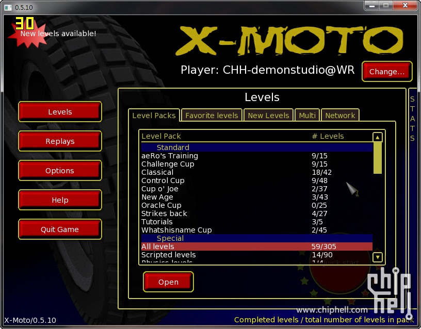Screen dimensions: 421x329
Task: Select the 'Classical' level pack
Action: point(257,172)
